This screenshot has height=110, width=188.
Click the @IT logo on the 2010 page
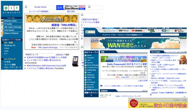[90, 33]
